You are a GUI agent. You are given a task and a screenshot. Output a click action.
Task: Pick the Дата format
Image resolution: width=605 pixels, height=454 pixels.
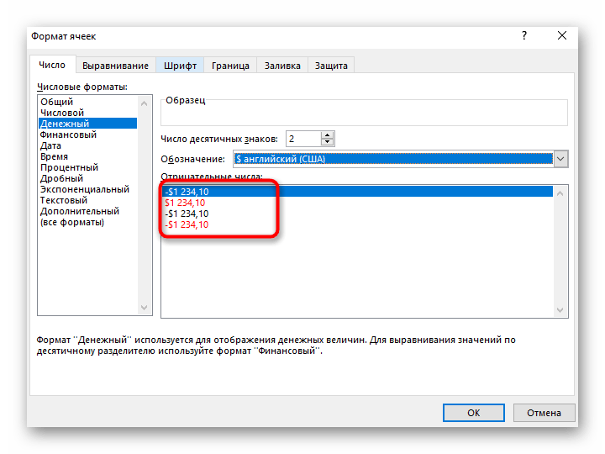coord(87,145)
